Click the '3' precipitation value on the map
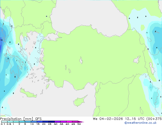This screenshot has width=162, height=125. [8, 59]
